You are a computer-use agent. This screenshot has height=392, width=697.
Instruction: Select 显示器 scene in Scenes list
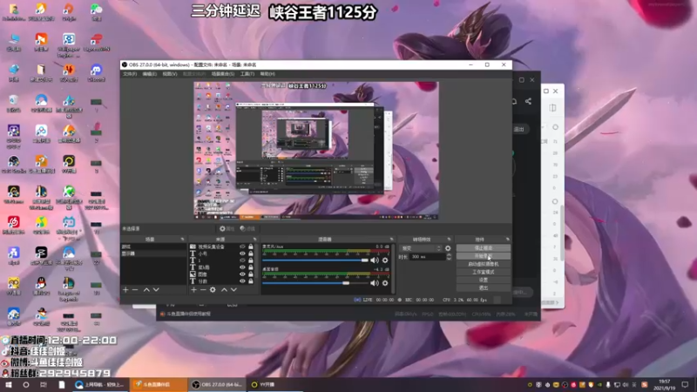point(153,253)
